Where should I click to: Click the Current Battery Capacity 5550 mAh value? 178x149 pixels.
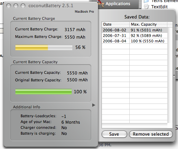tap(77, 73)
